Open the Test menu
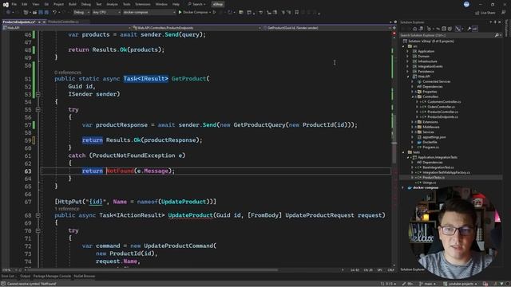511x287 pixels. [99, 4]
